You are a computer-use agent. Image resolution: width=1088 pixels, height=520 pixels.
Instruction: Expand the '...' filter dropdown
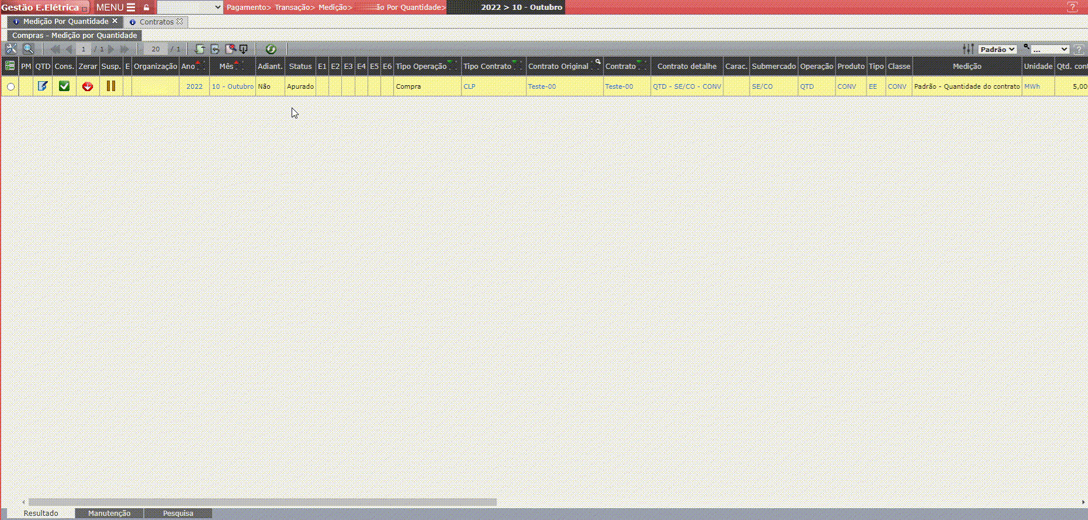tap(1049, 50)
